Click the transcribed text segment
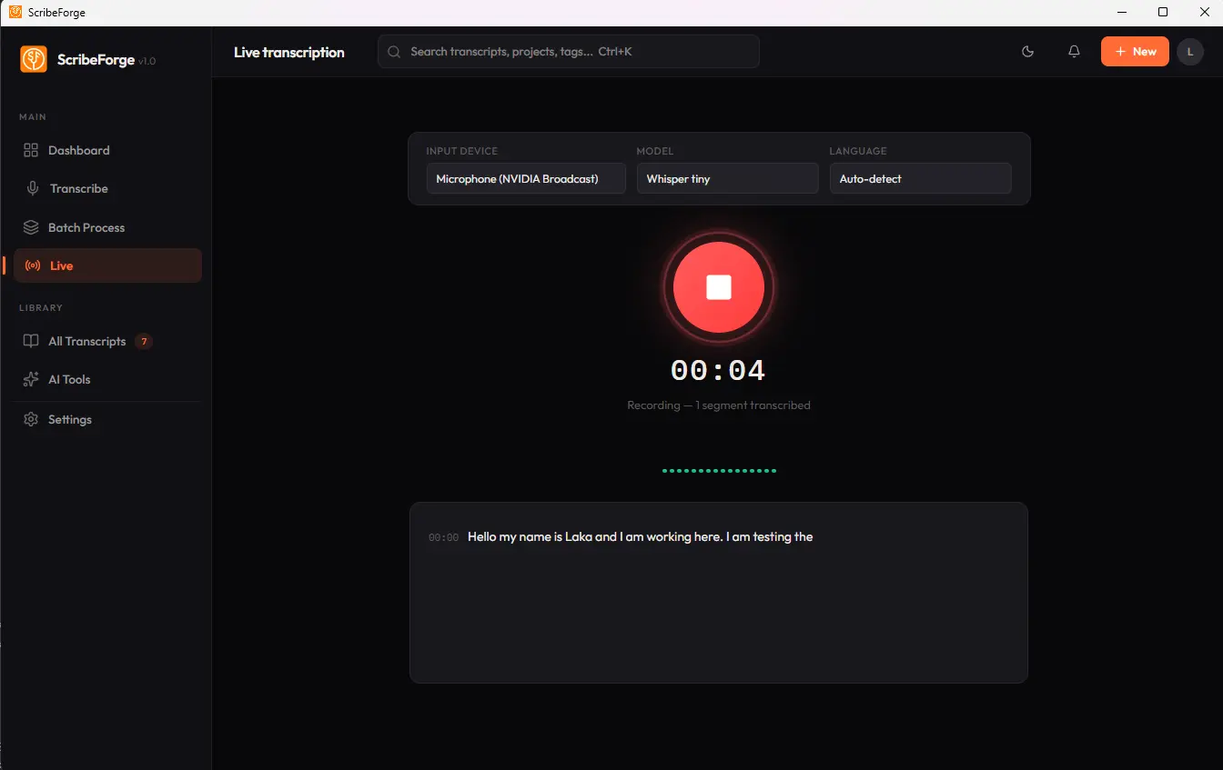 [x=640, y=537]
